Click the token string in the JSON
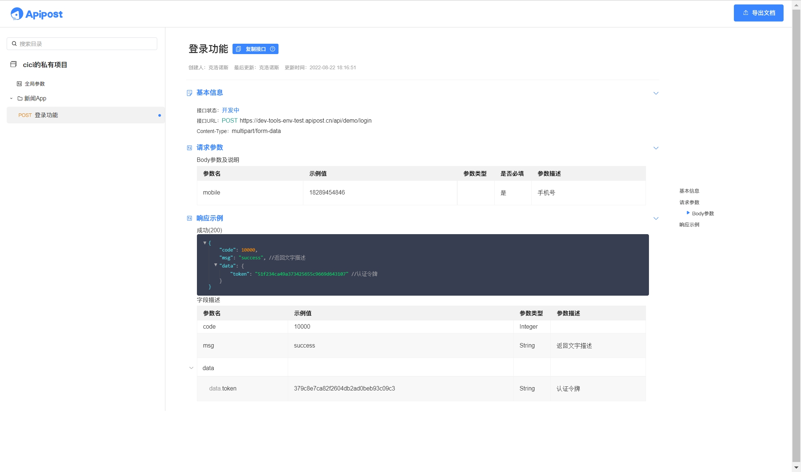 tap(301, 274)
